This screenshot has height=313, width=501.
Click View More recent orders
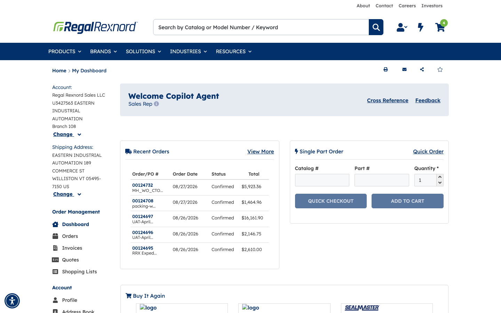coord(261,151)
